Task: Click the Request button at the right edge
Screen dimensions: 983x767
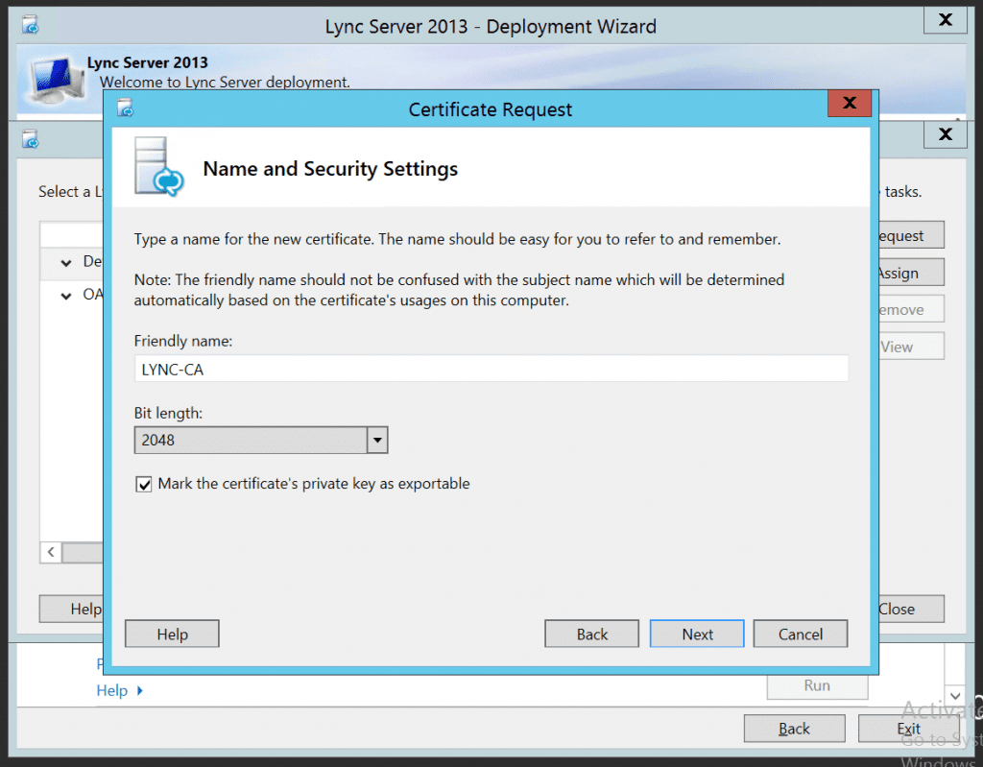Action: (908, 235)
